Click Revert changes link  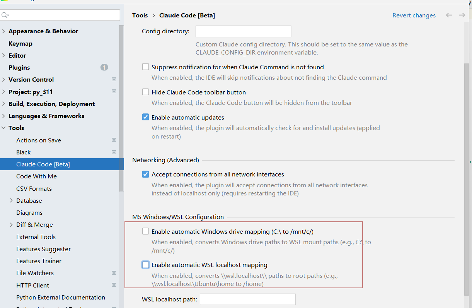pos(414,15)
